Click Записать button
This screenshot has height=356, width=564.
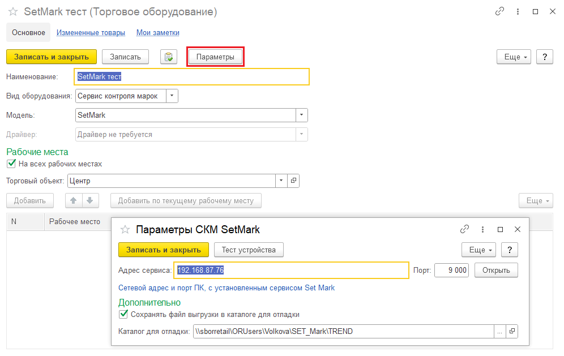tap(125, 57)
